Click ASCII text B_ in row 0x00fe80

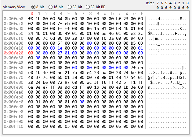pyautogui.click(x=179, y=83)
